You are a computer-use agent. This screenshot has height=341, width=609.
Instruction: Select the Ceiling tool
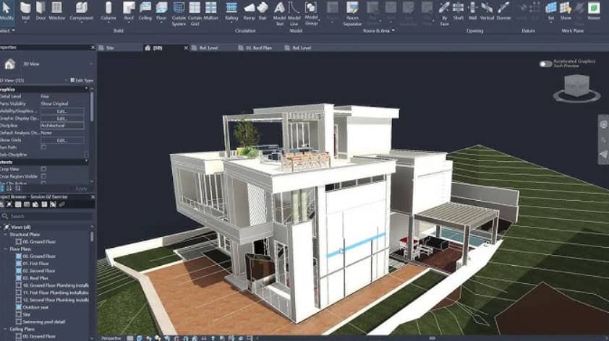(x=145, y=11)
